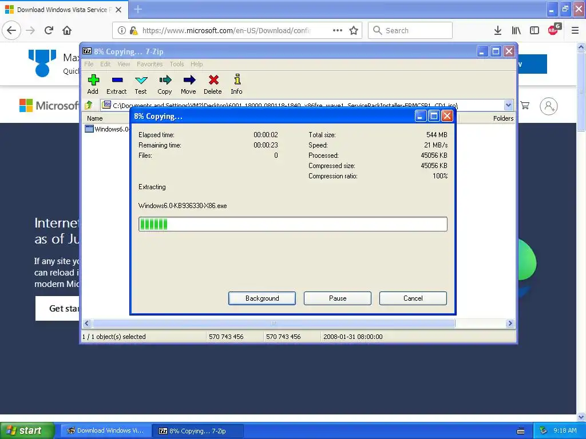
Task: Go up one folder level in 7-Zip
Action: coord(89,105)
